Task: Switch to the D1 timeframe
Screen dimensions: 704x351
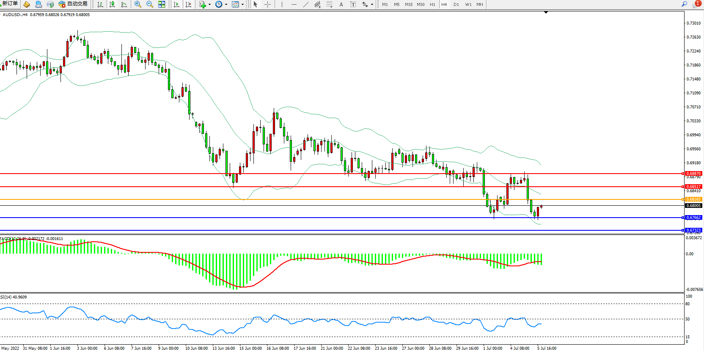Action: pyautogui.click(x=456, y=4)
